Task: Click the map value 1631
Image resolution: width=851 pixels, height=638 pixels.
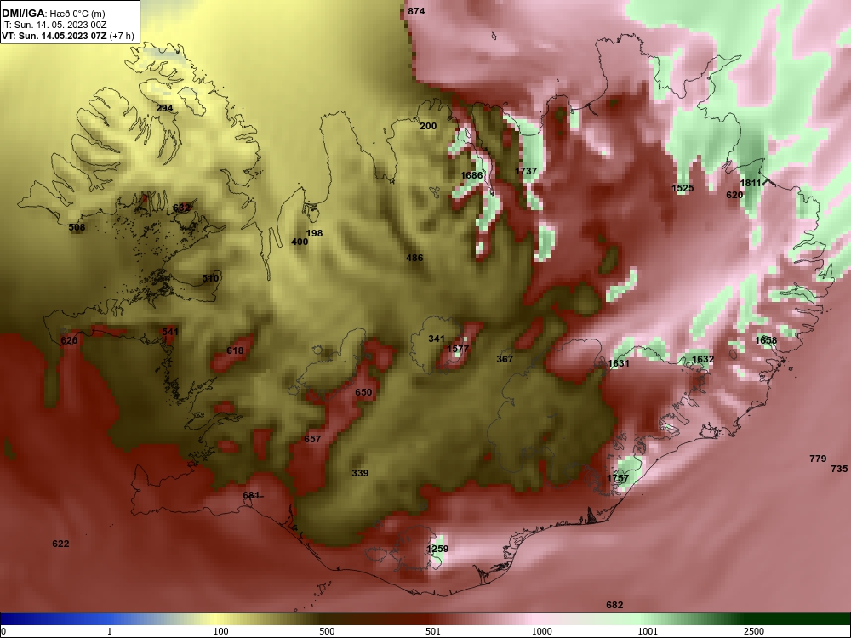Action: tap(619, 363)
